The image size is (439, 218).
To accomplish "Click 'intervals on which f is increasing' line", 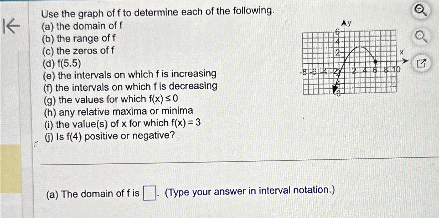I will [130, 75].
